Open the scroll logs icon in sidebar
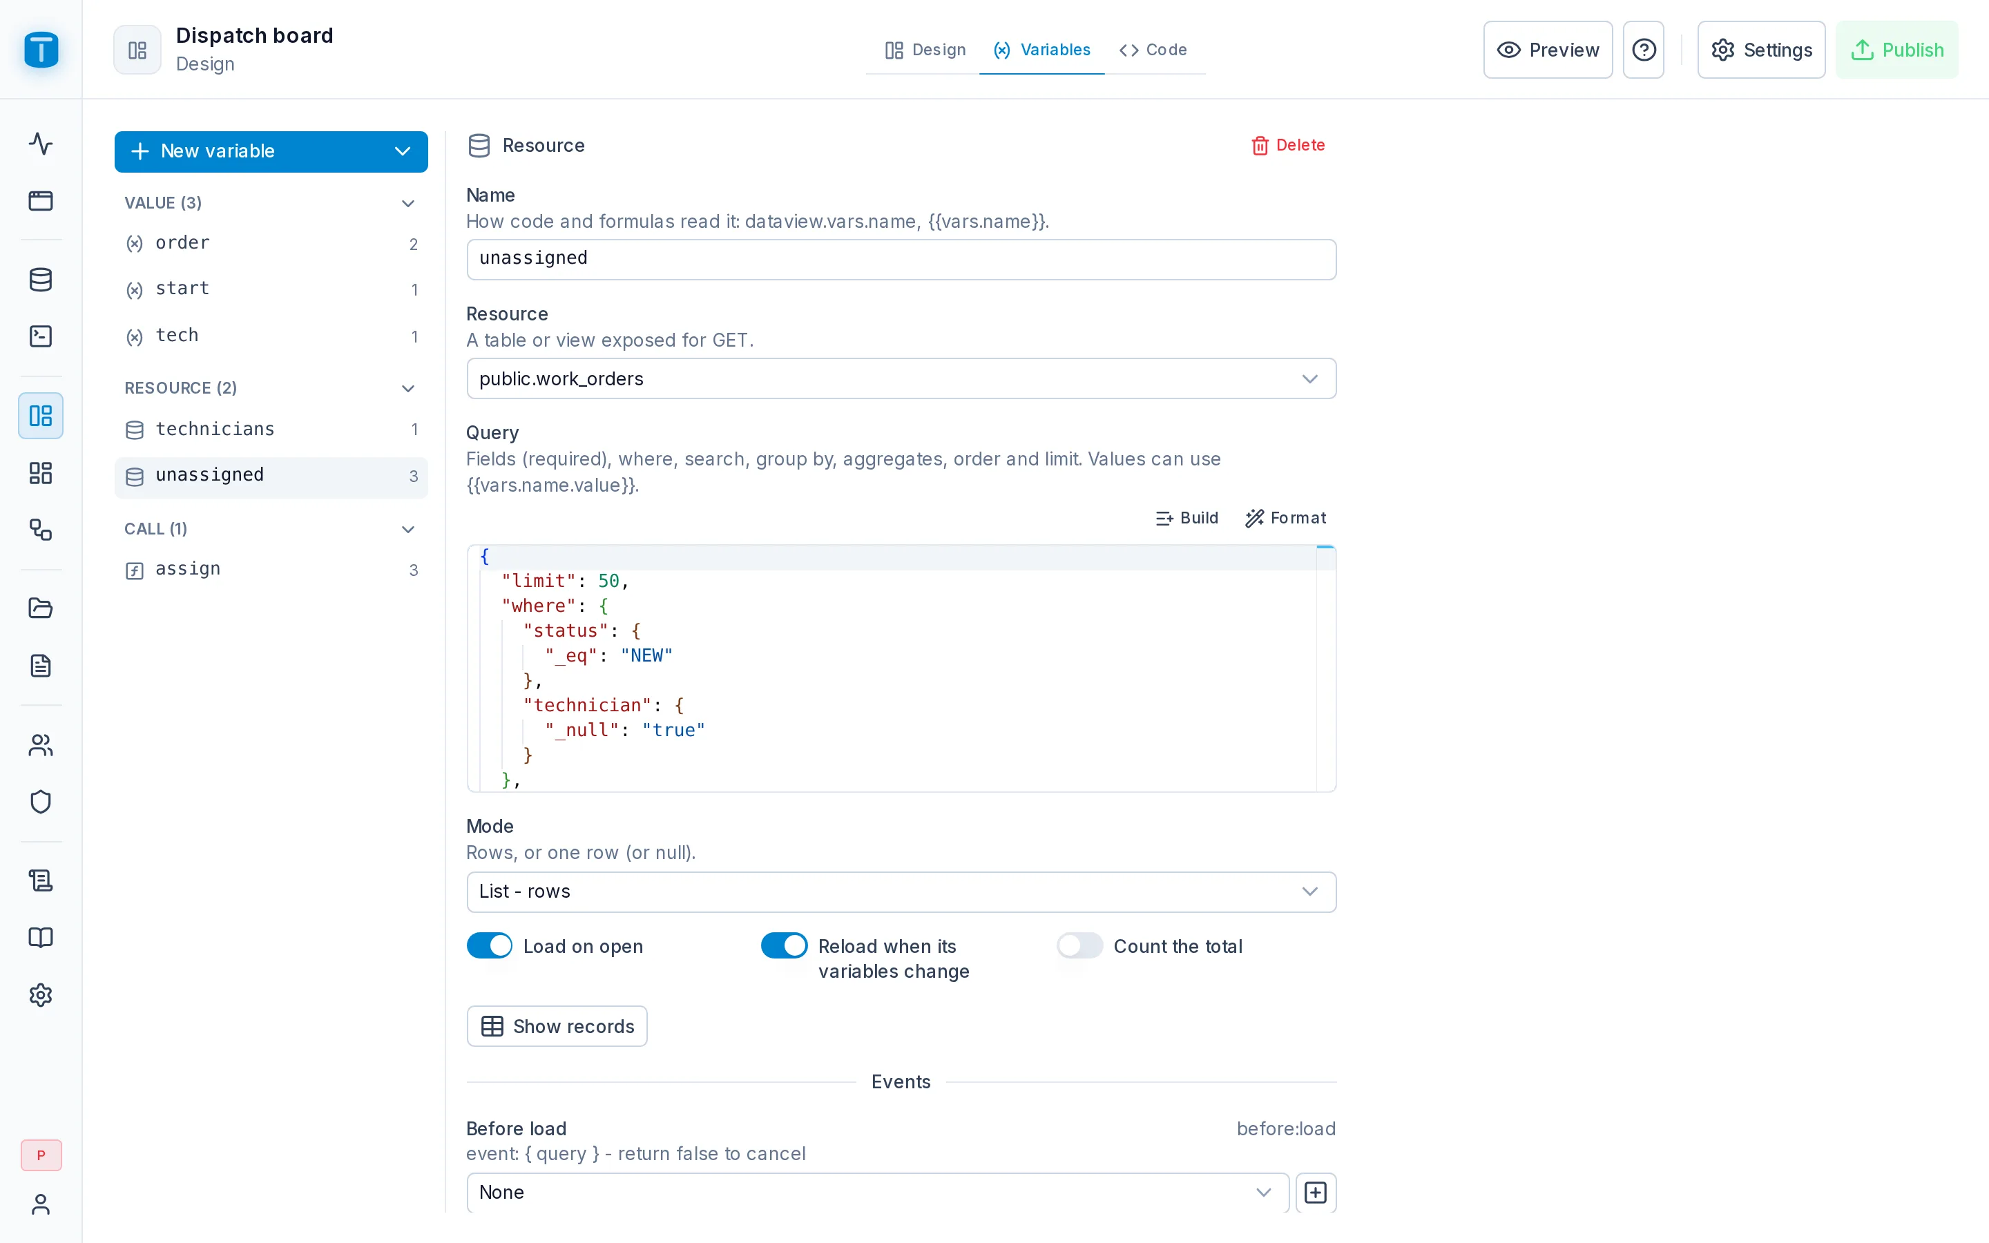Viewport: 1989px width, 1243px height. (x=40, y=880)
